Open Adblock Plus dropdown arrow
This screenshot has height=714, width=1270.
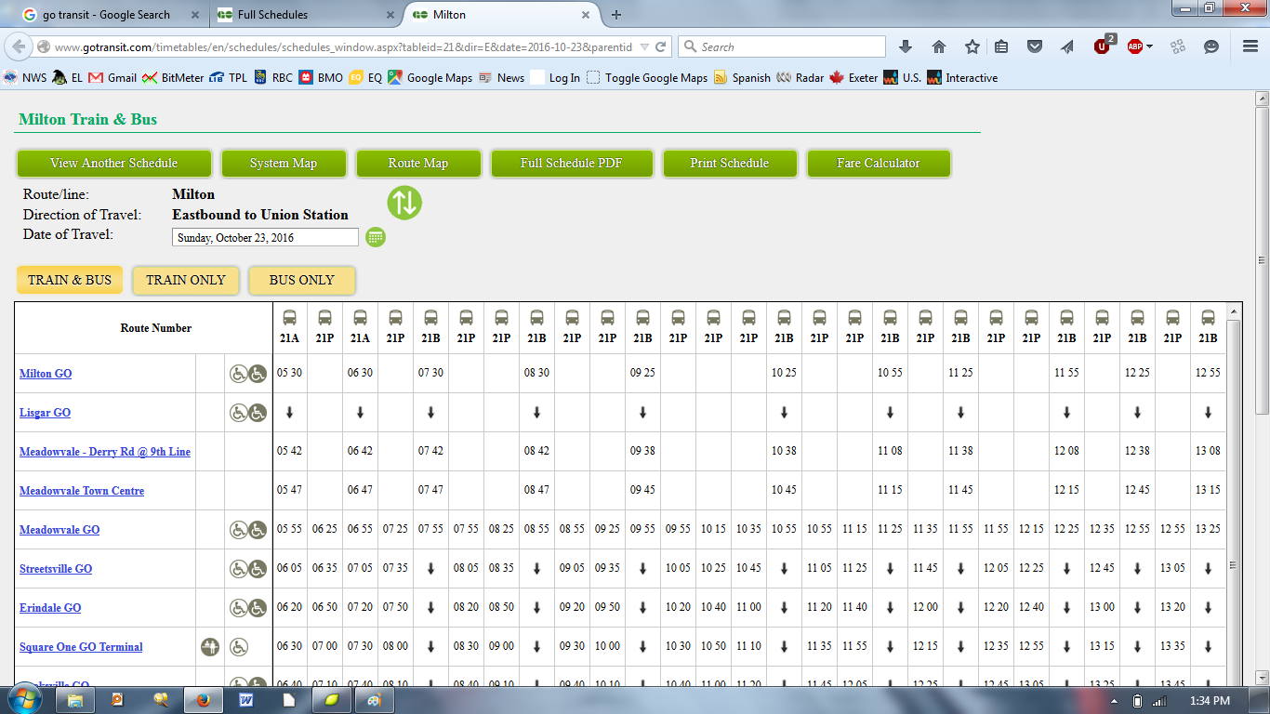tap(1149, 46)
